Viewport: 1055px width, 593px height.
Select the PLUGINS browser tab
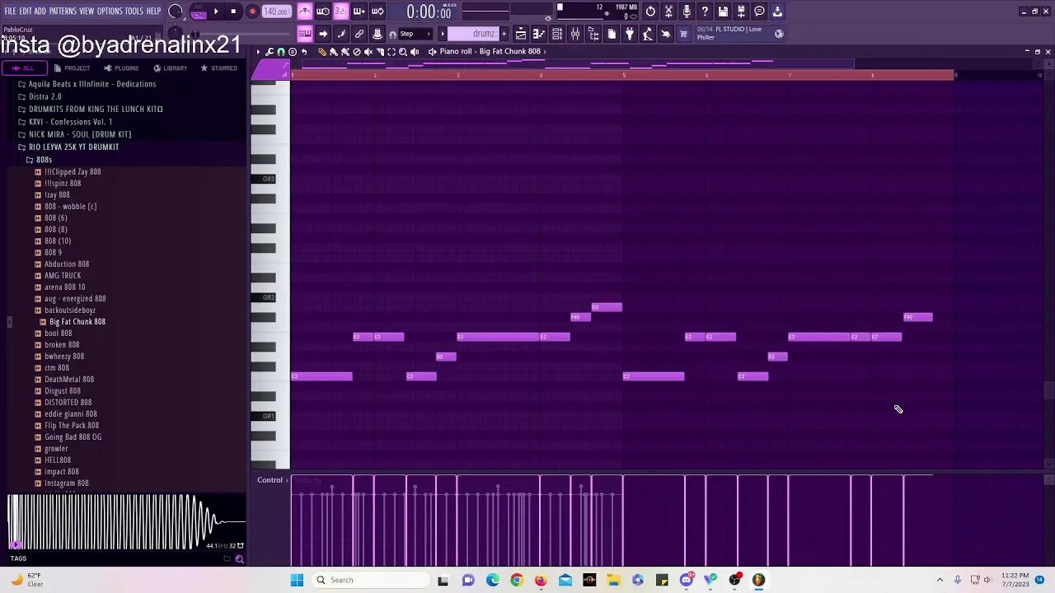tap(121, 68)
